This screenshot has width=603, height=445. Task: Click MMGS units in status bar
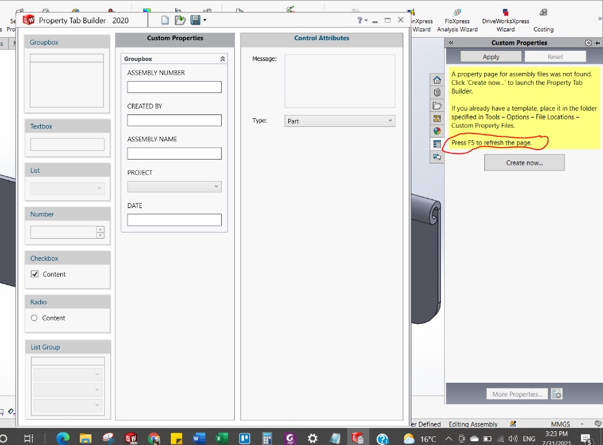coord(560,424)
